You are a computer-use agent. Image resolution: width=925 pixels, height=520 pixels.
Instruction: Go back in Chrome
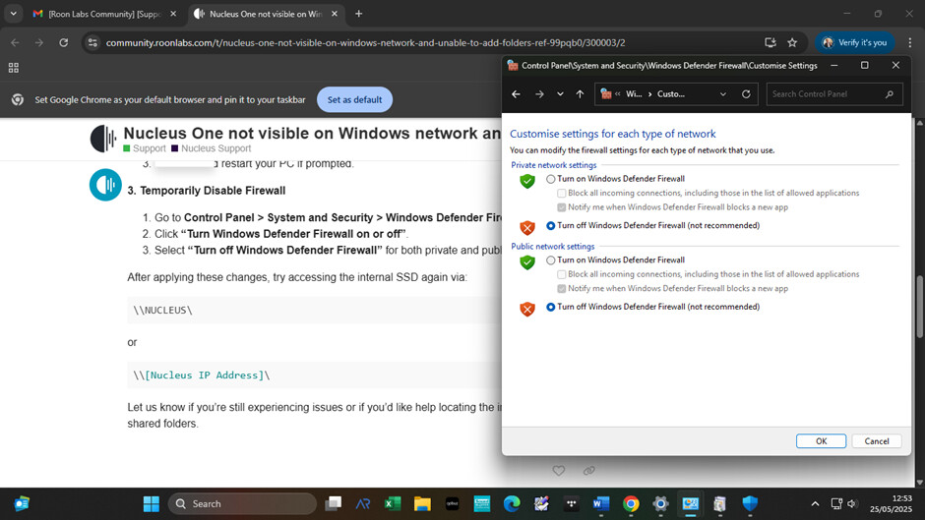(16, 42)
